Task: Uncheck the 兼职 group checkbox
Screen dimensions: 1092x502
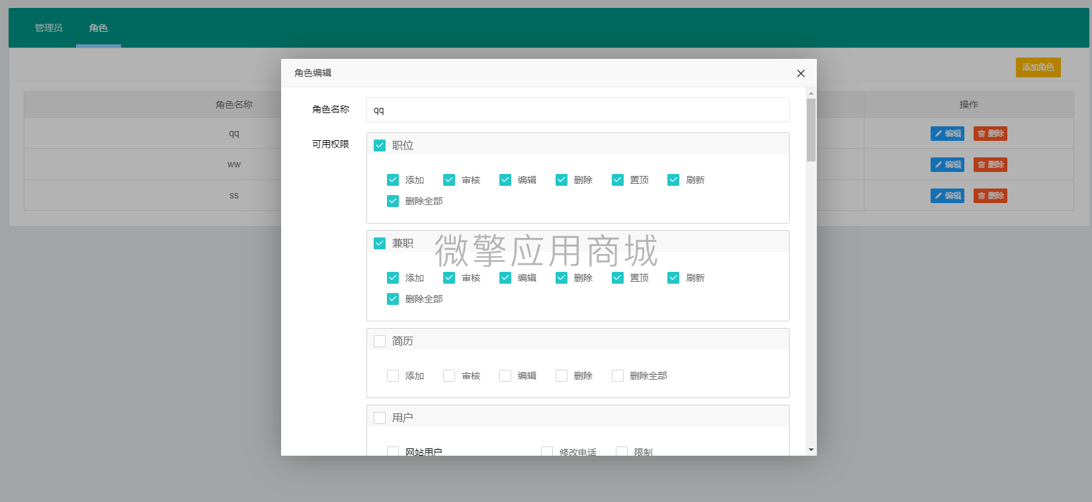Action: click(x=380, y=243)
